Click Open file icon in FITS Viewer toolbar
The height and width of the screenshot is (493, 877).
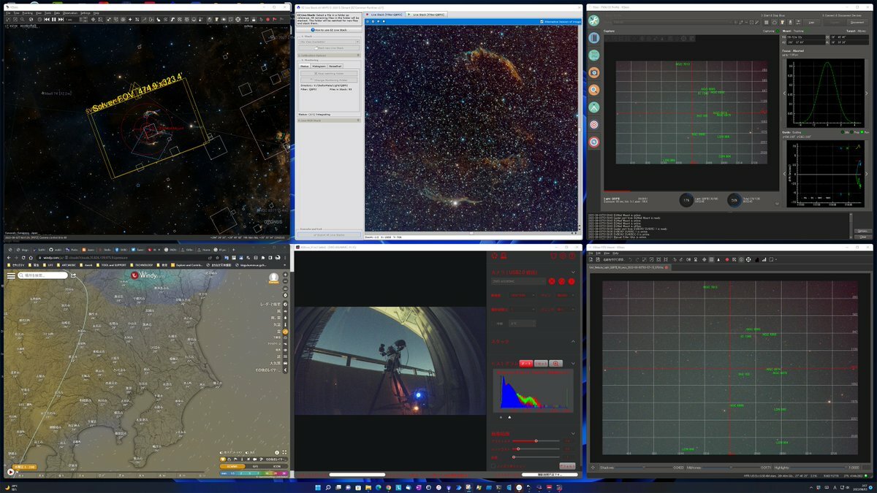tap(591, 259)
